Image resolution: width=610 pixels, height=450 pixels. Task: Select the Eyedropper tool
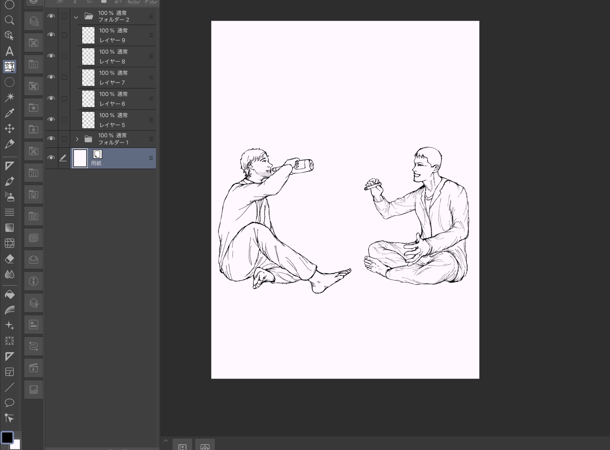[10, 113]
